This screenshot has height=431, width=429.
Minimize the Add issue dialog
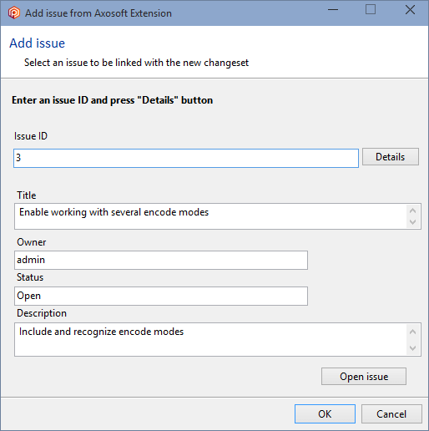[333, 10]
